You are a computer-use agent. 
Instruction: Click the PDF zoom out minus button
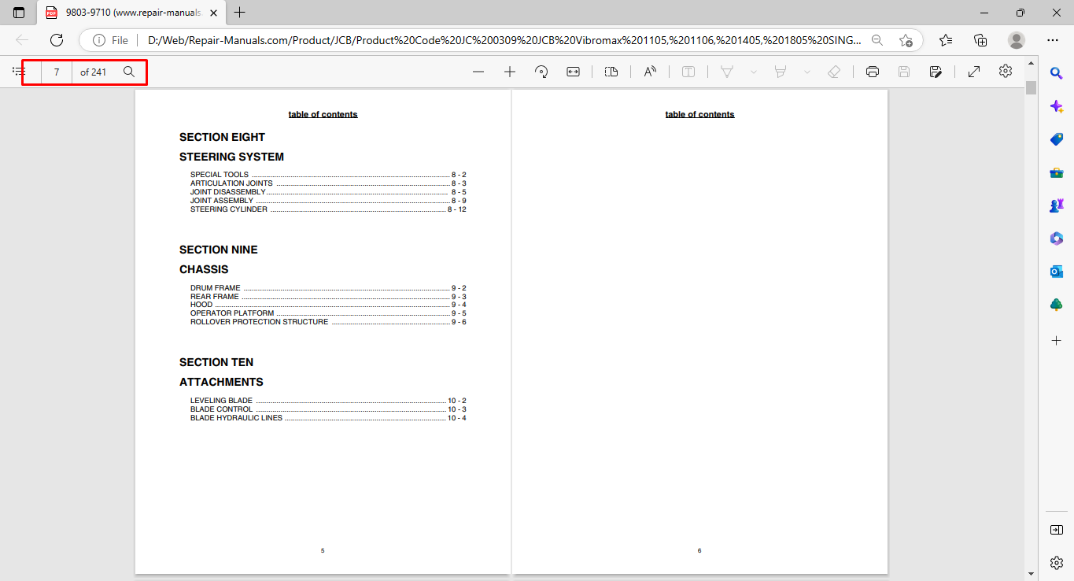coord(478,72)
